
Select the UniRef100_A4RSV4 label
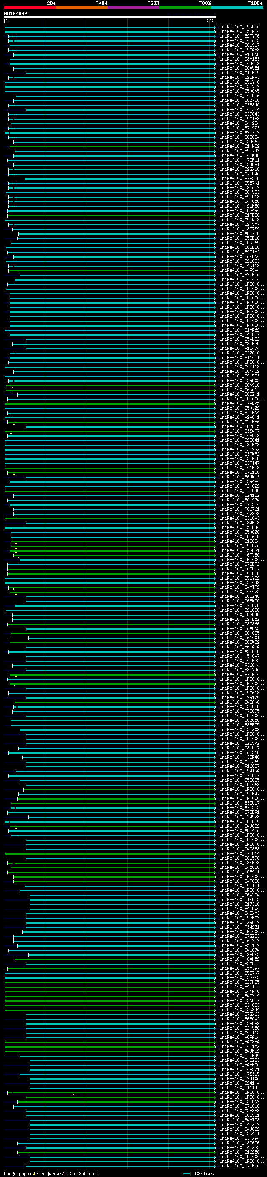pyautogui.click(x=239, y=271)
